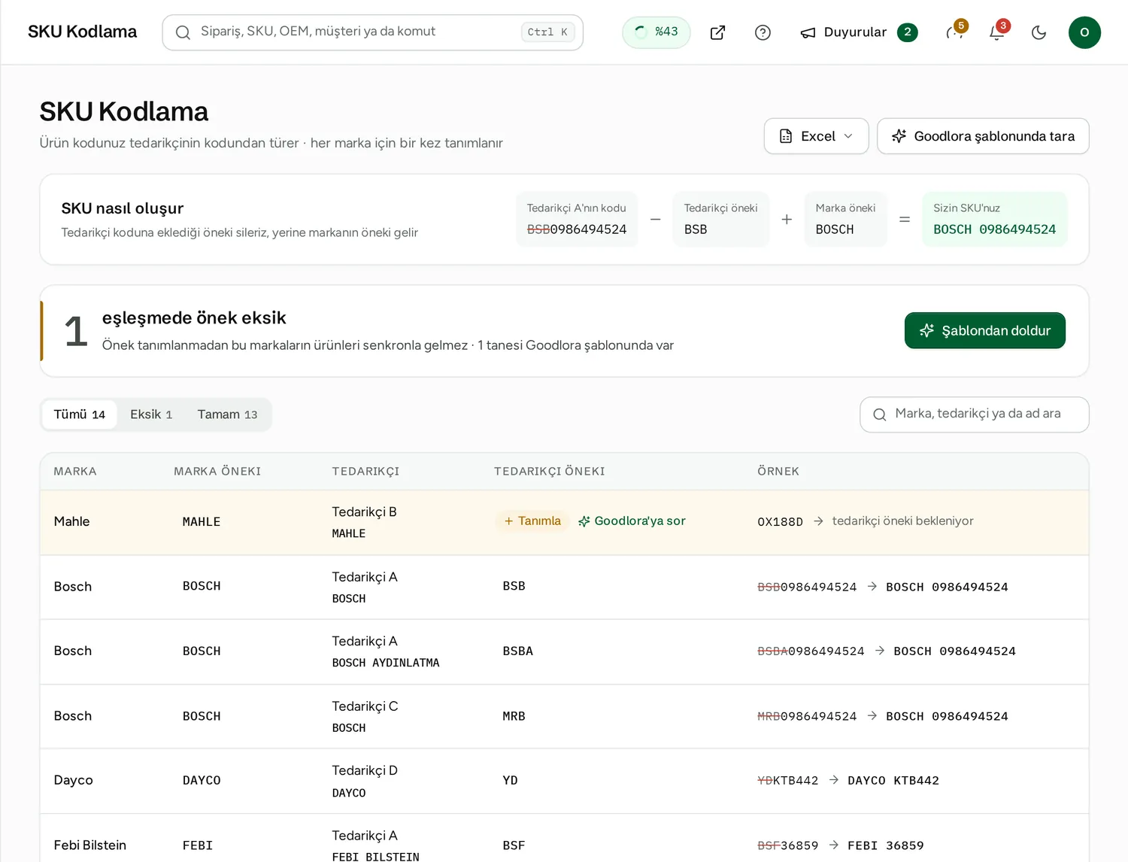The height and width of the screenshot is (862, 1128).
Task: Click the Mahle brand cell
Action: click(x=71, y=521)
